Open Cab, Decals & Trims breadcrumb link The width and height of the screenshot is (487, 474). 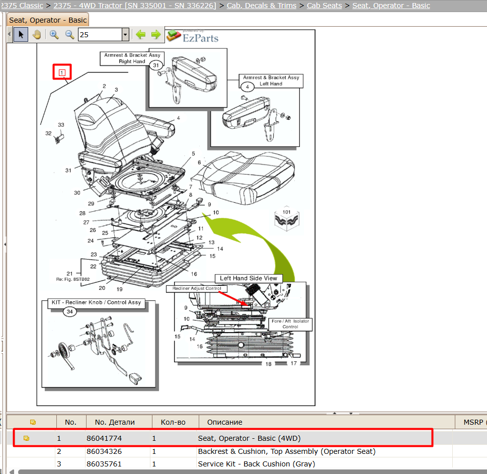[262, 6]
